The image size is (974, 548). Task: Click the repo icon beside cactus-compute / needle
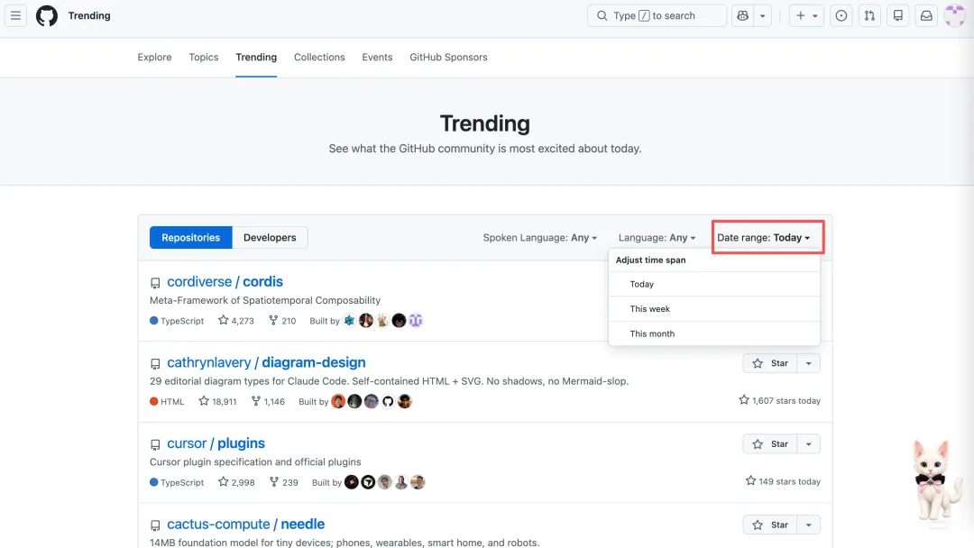155,525
